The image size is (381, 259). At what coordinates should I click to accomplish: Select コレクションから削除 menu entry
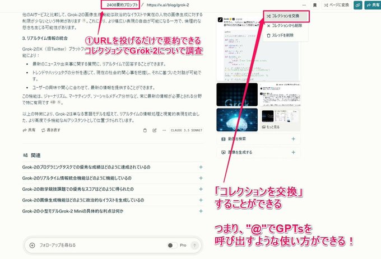[286, 26]
